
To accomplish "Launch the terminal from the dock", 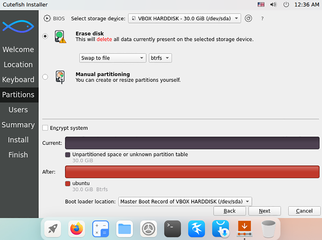I will coord(173,229).
